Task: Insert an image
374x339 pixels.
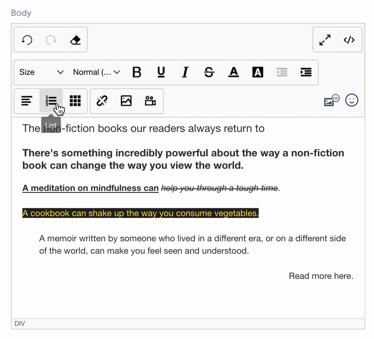Action: [x=126, y=101]
